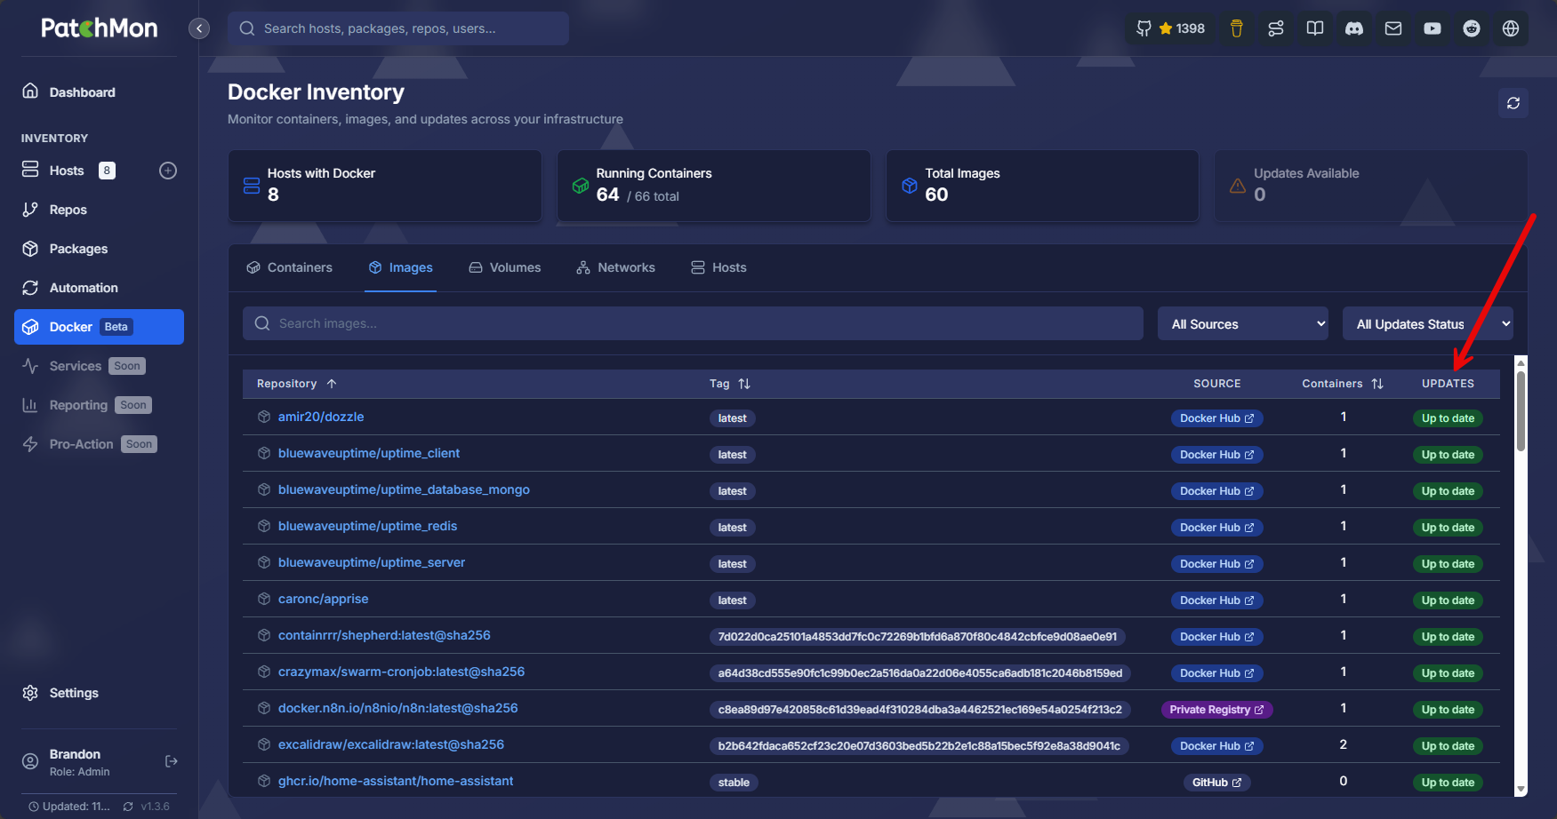
Task: Switch to the Networks tab
Action: (x=615, y=267)
